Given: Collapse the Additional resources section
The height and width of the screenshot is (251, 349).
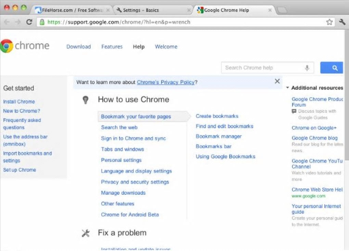Looking at the screenshot, I should 288,88.
